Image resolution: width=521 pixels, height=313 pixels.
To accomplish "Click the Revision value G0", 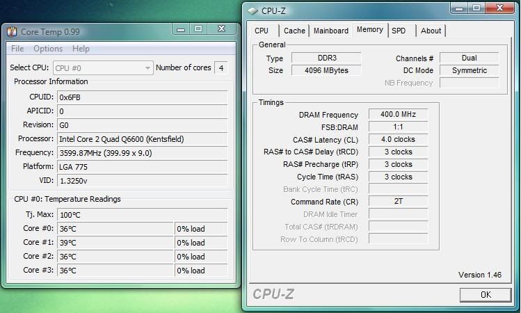I will click(x=142, y=125).
